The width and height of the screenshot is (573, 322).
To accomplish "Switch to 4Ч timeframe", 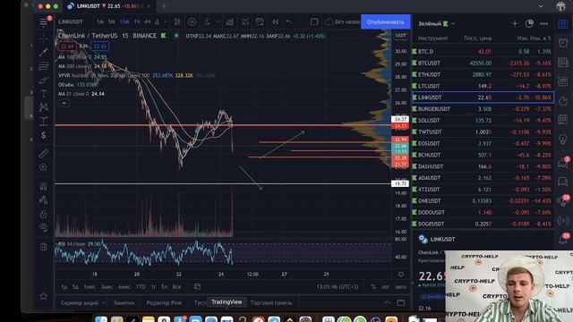I will 147,21.
